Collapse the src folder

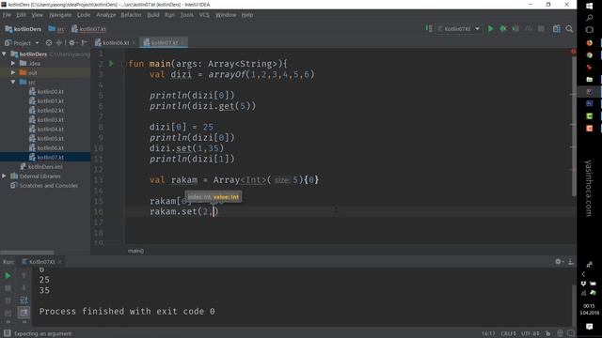[x=13, y=82]
